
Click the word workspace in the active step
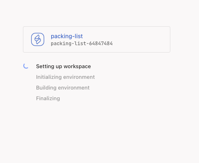(77, 67)
